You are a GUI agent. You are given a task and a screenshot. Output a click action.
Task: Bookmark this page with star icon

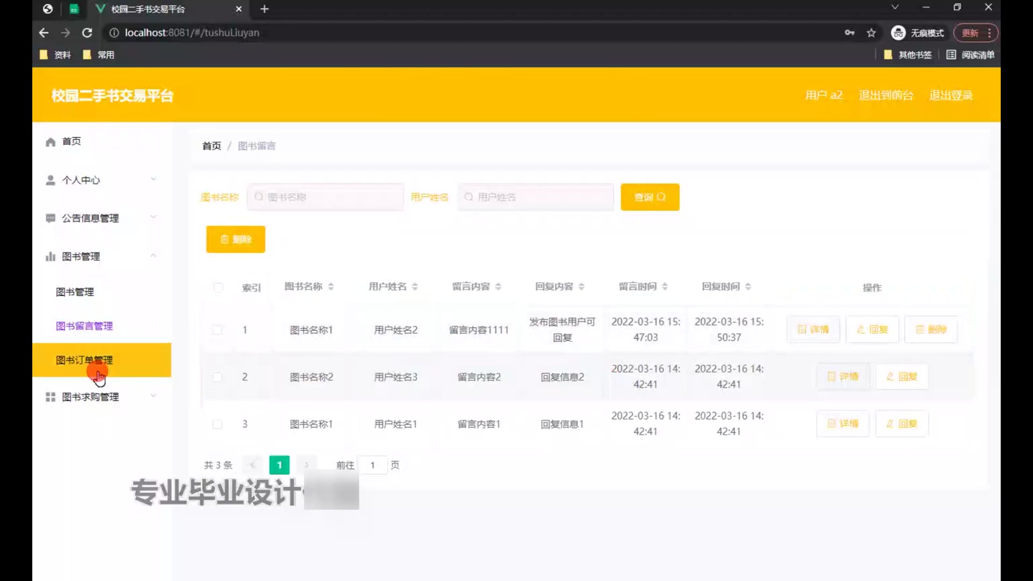(871, 33)
